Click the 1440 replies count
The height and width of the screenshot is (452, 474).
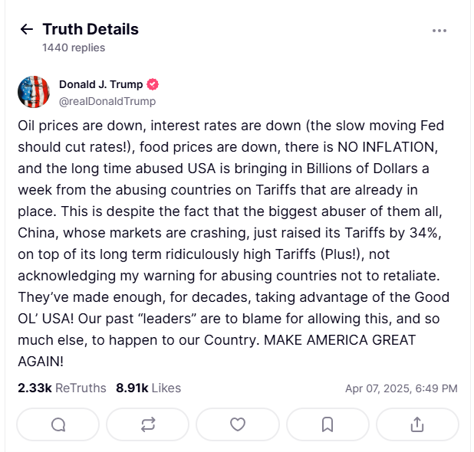(x=74, y=47)
